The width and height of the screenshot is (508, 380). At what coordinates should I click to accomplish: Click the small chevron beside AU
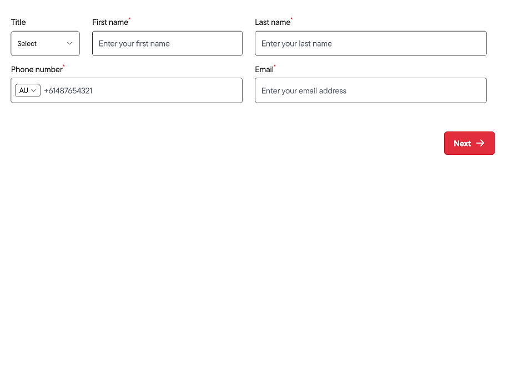[33, 90]
